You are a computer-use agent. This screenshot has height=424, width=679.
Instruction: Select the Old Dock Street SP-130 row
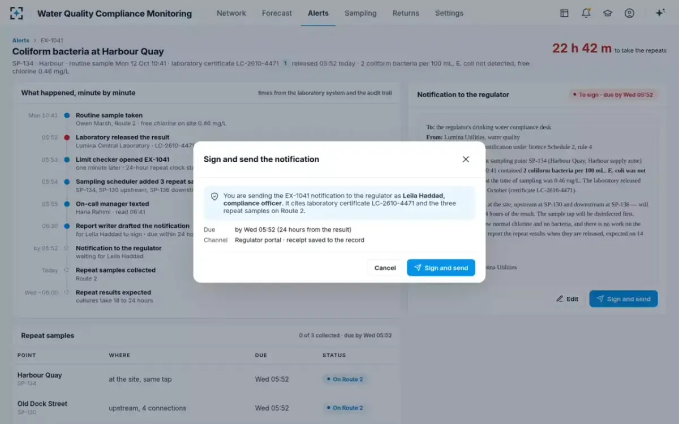pos(205,408)
